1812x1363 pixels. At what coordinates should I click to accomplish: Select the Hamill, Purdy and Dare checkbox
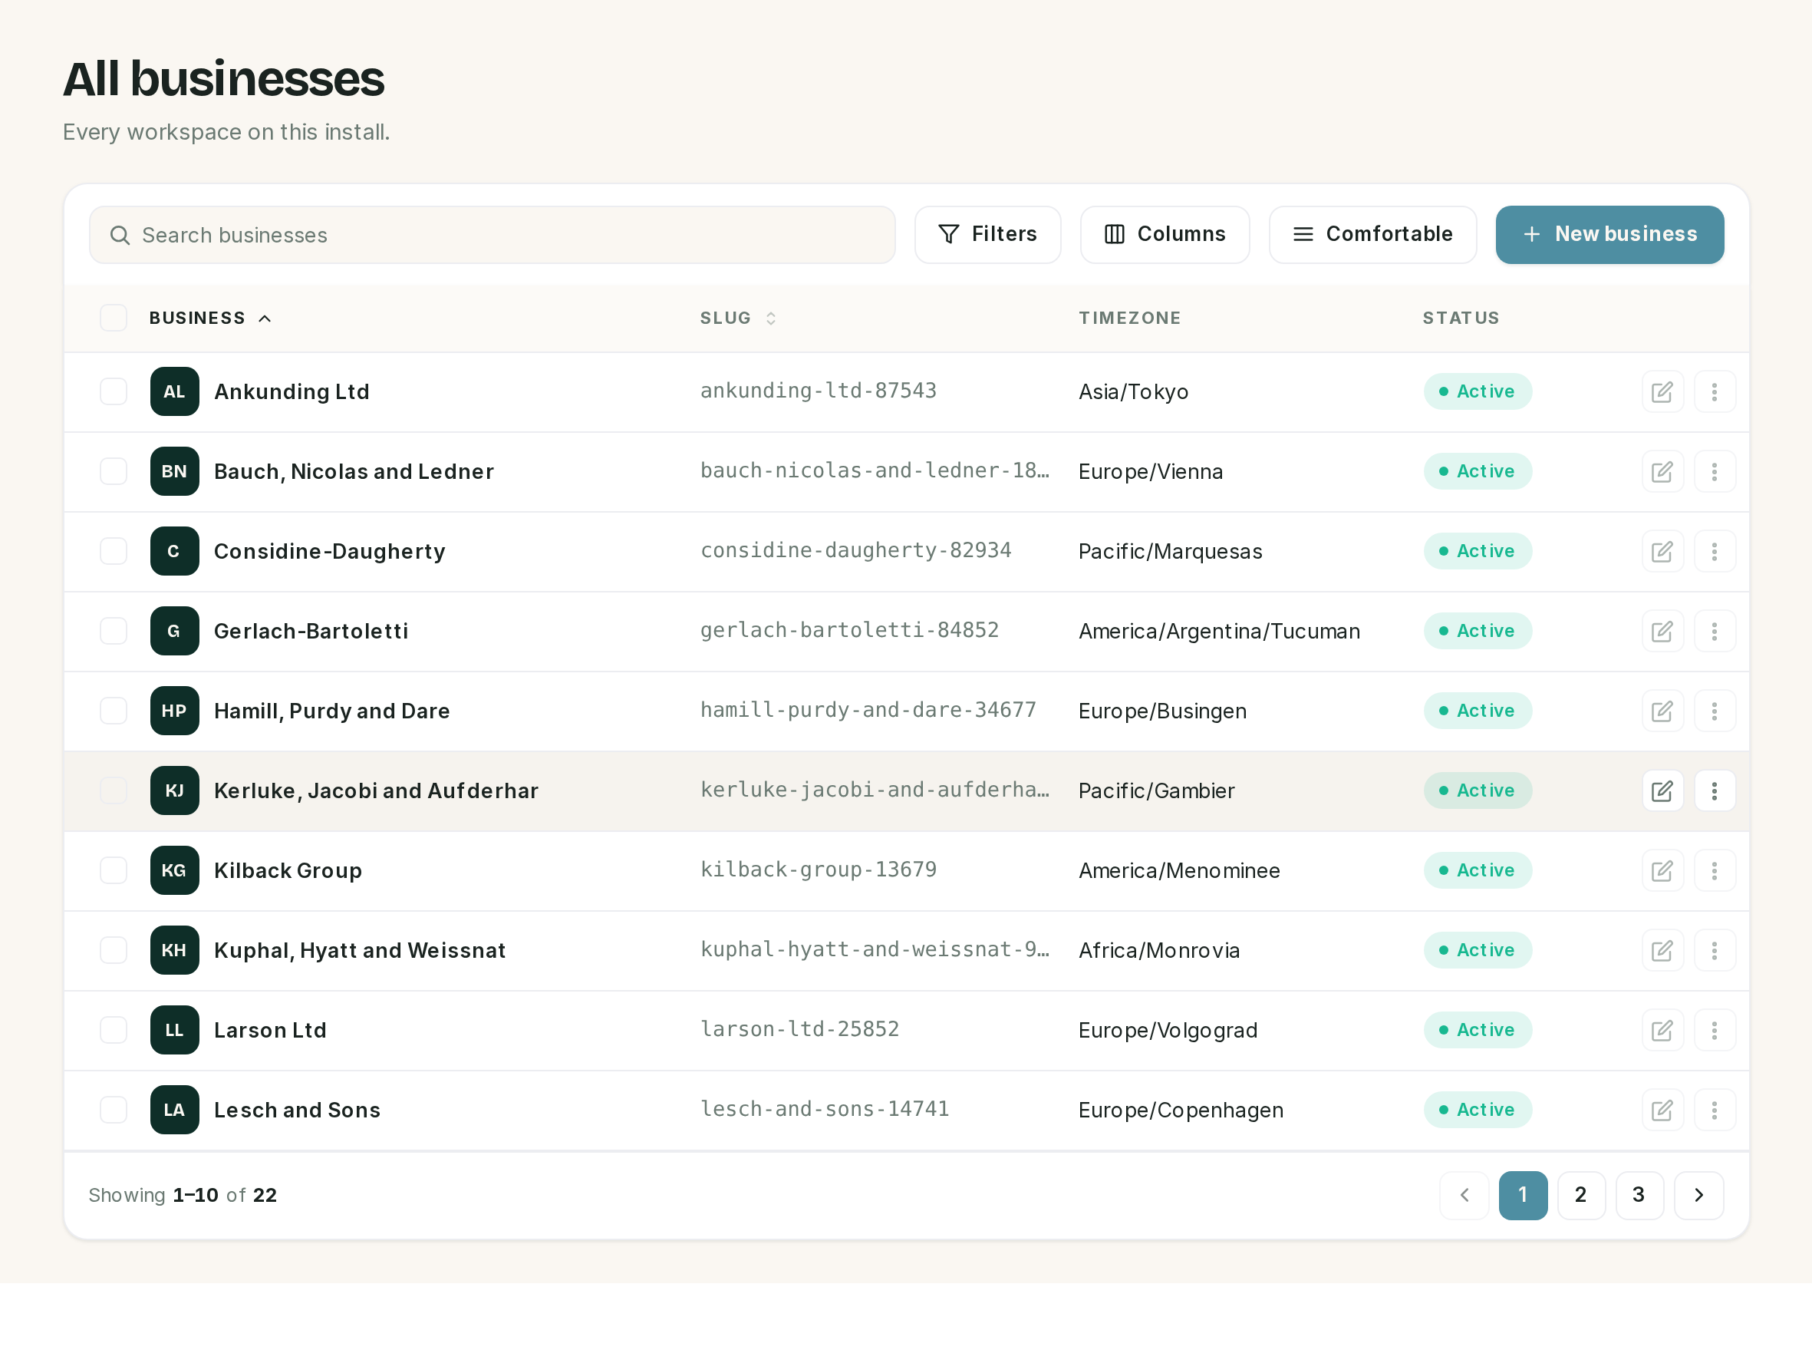[x=113, y=711]
